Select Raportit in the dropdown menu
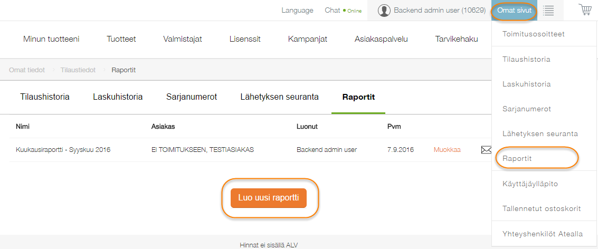 tap(517, 158)
